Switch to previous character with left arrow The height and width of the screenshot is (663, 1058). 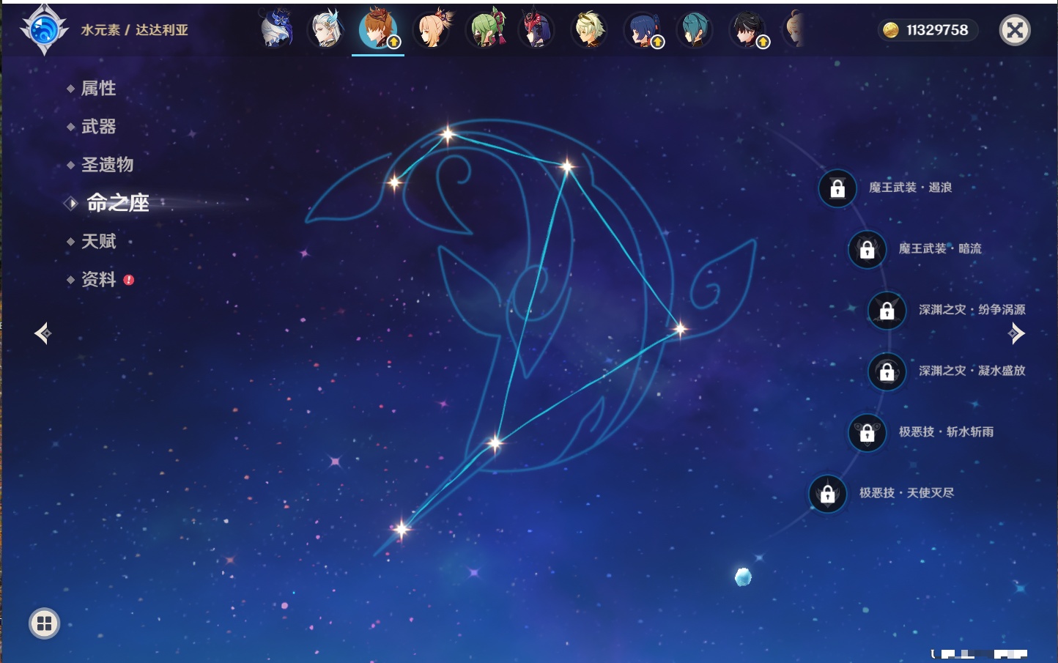42,333
